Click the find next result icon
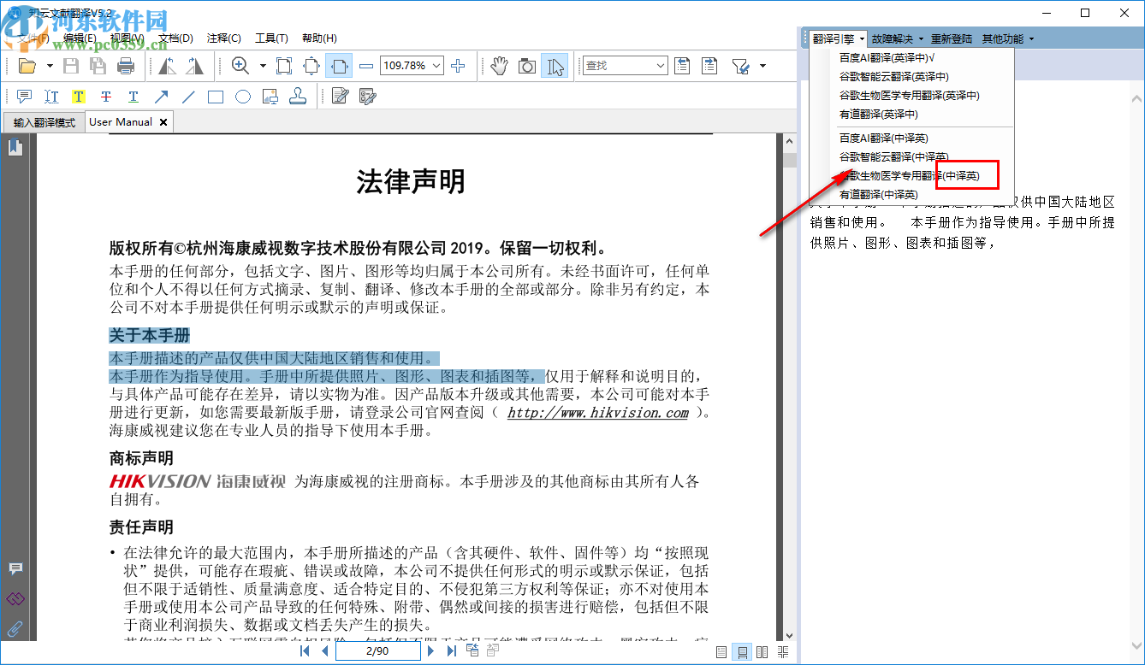Screen dimensions: 1145x665 pos(709,66)
